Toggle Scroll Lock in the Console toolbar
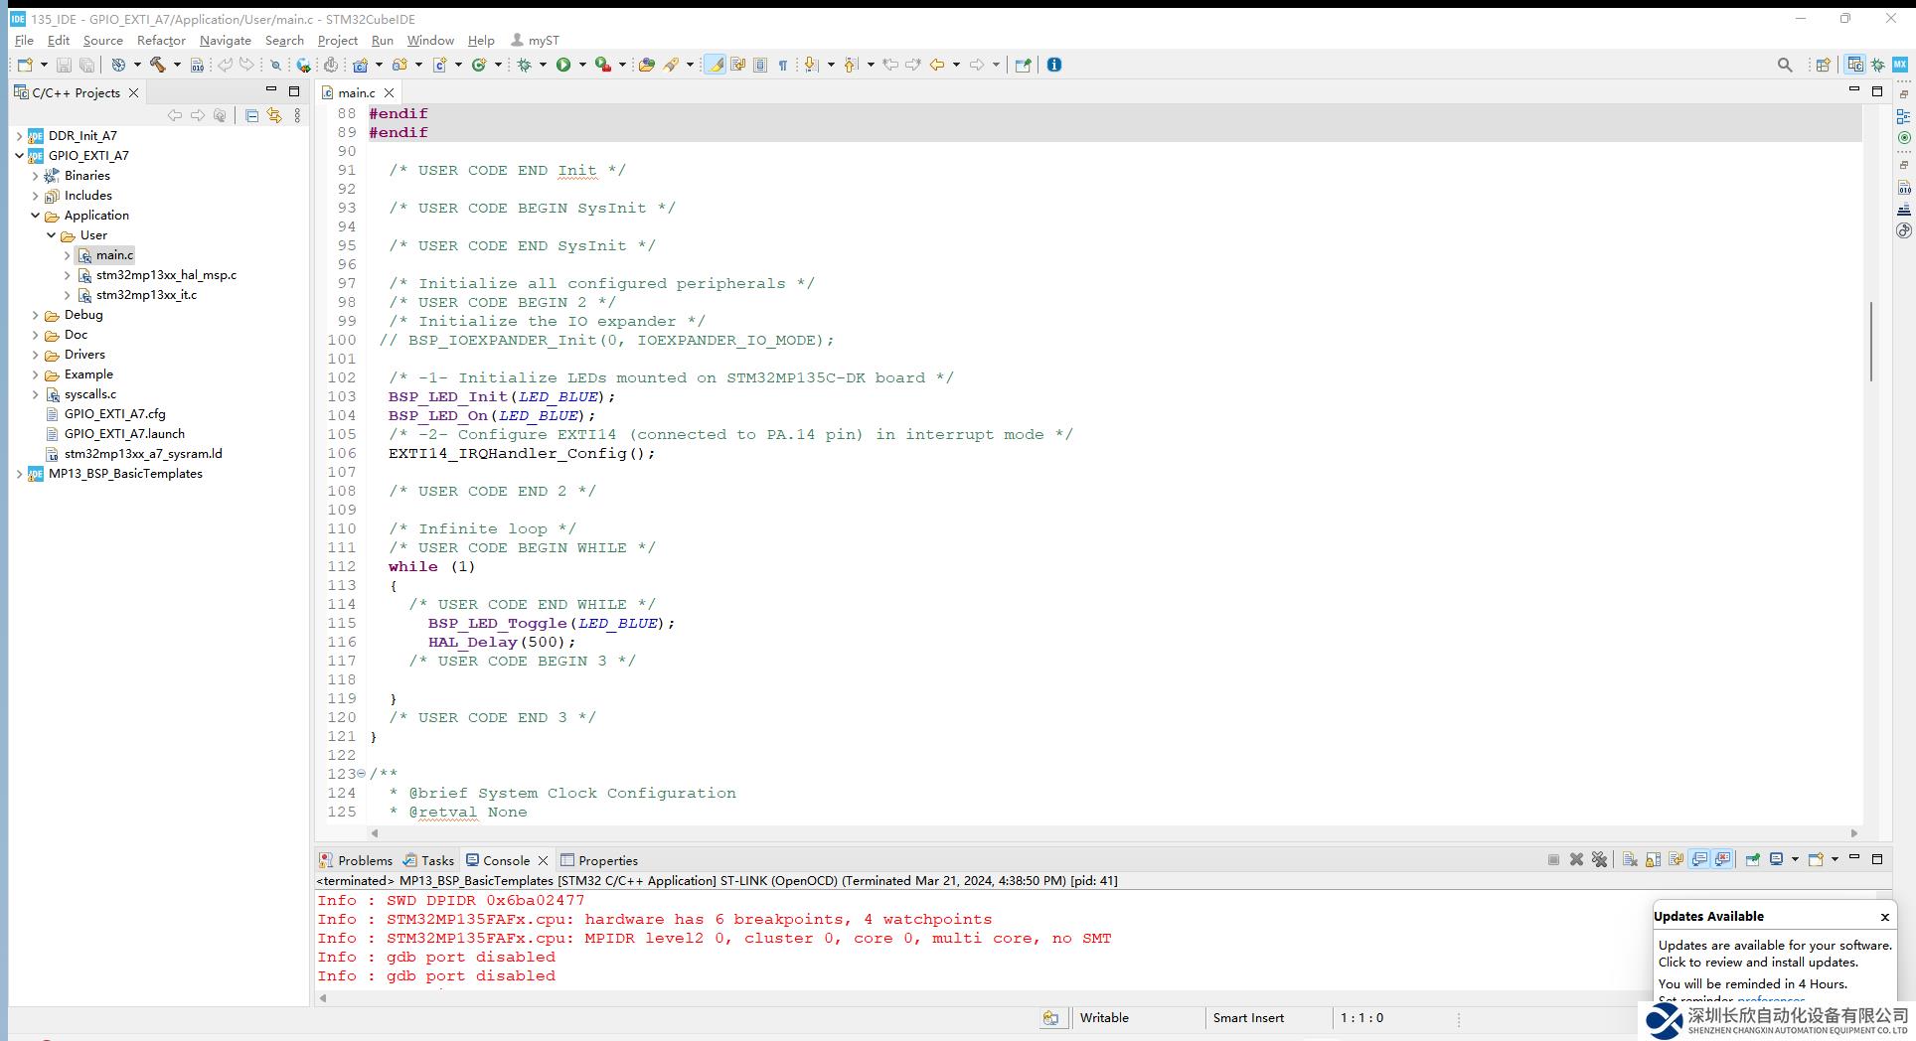The height and width of the screenshot is (1041, 1916). 1653,859
